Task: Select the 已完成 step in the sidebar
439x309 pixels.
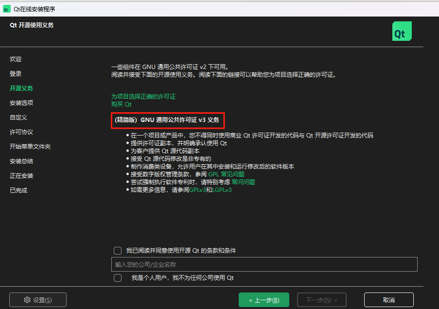Action: click(x=18, y=190)
